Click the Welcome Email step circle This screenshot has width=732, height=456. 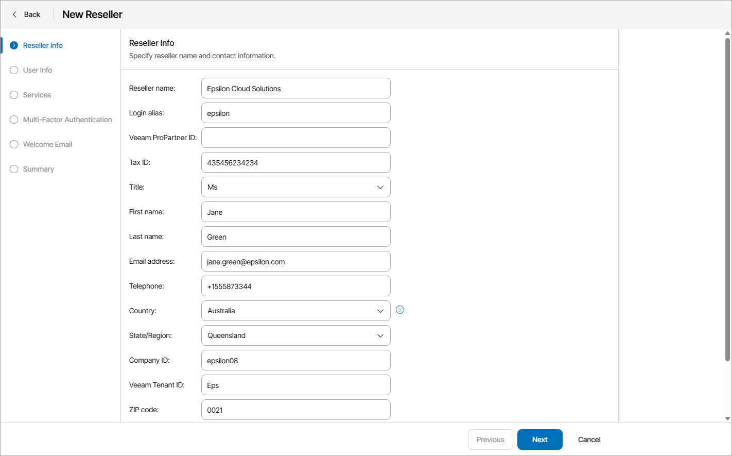coord(13,144)
